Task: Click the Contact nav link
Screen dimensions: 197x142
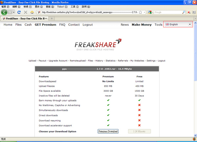Action: [x=74, y=24]
